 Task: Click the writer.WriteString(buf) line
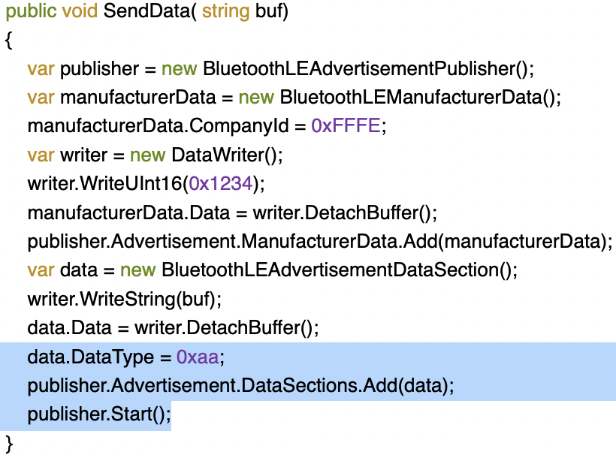tap(125, 299)
